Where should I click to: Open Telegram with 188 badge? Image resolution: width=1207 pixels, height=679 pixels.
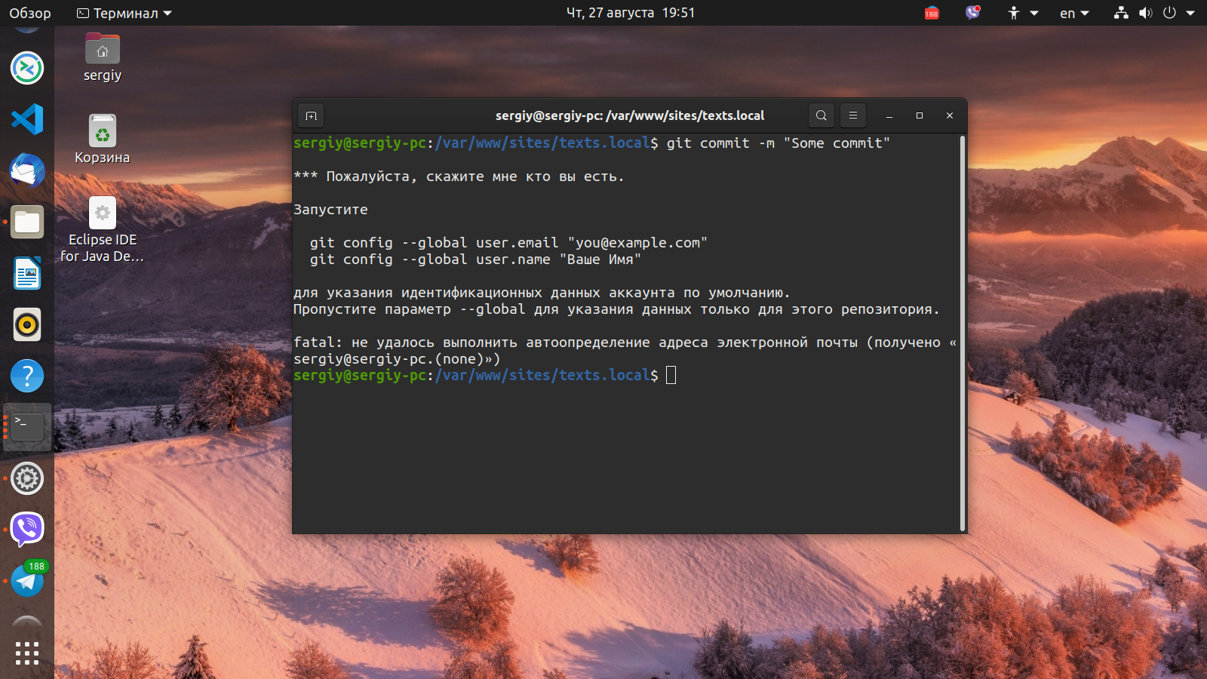[27, 579]
